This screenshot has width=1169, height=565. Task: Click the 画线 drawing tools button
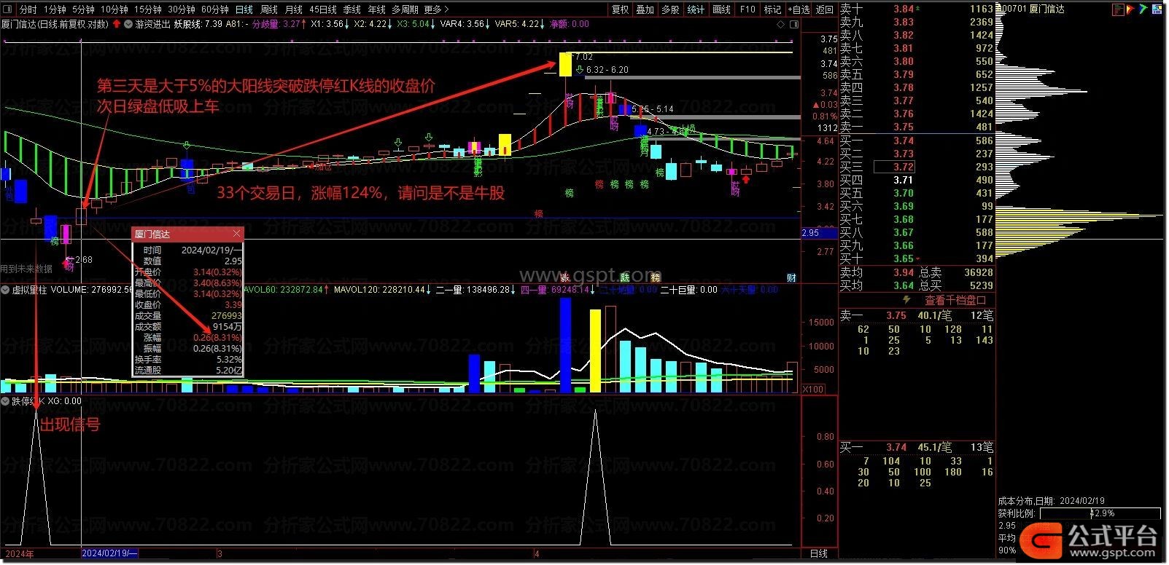click(721, 9)
